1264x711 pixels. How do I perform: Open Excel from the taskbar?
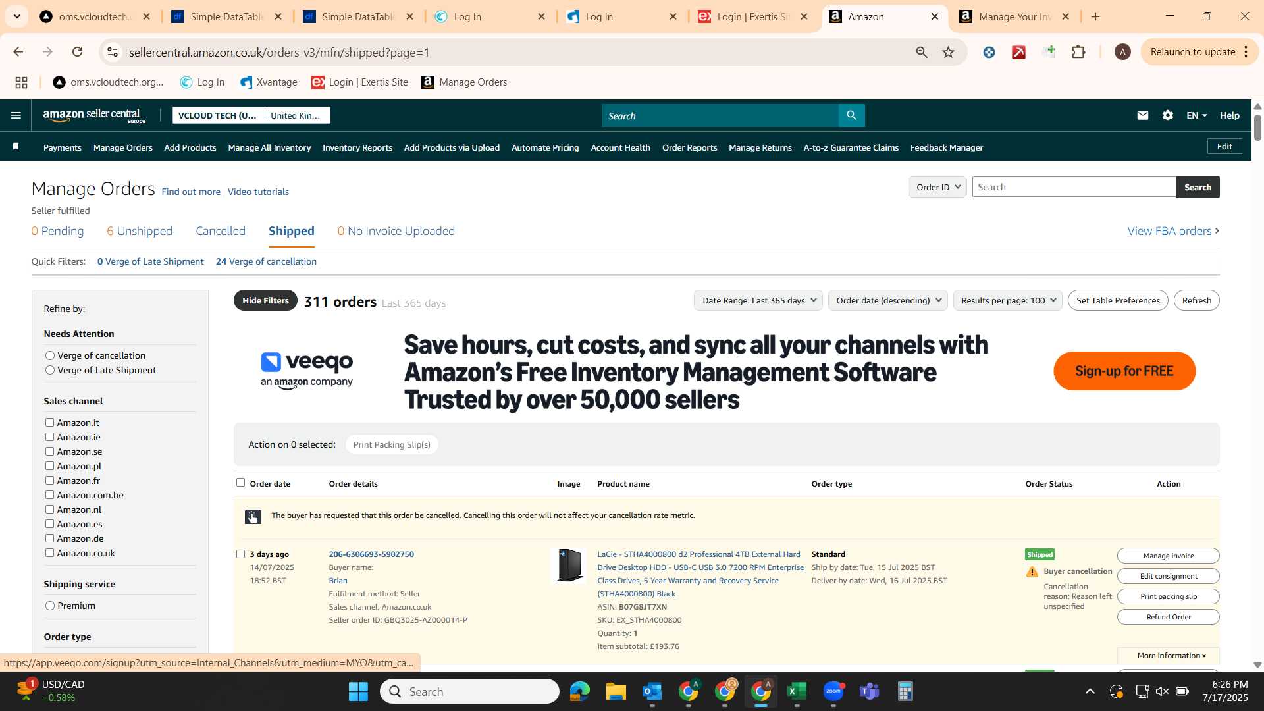[797, 691]
